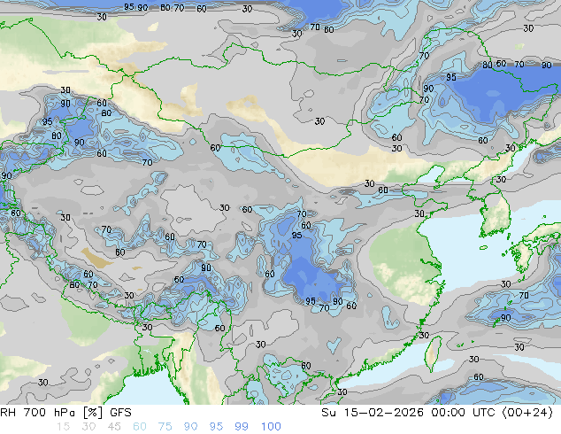Image resolution: width=561 pixels, height=434 pixels.
Task: Click the 'Su 15-02-2026' date text
Action: [x=373, y=413]
